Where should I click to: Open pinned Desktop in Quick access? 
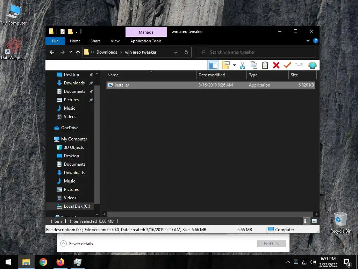coord(71,75)
